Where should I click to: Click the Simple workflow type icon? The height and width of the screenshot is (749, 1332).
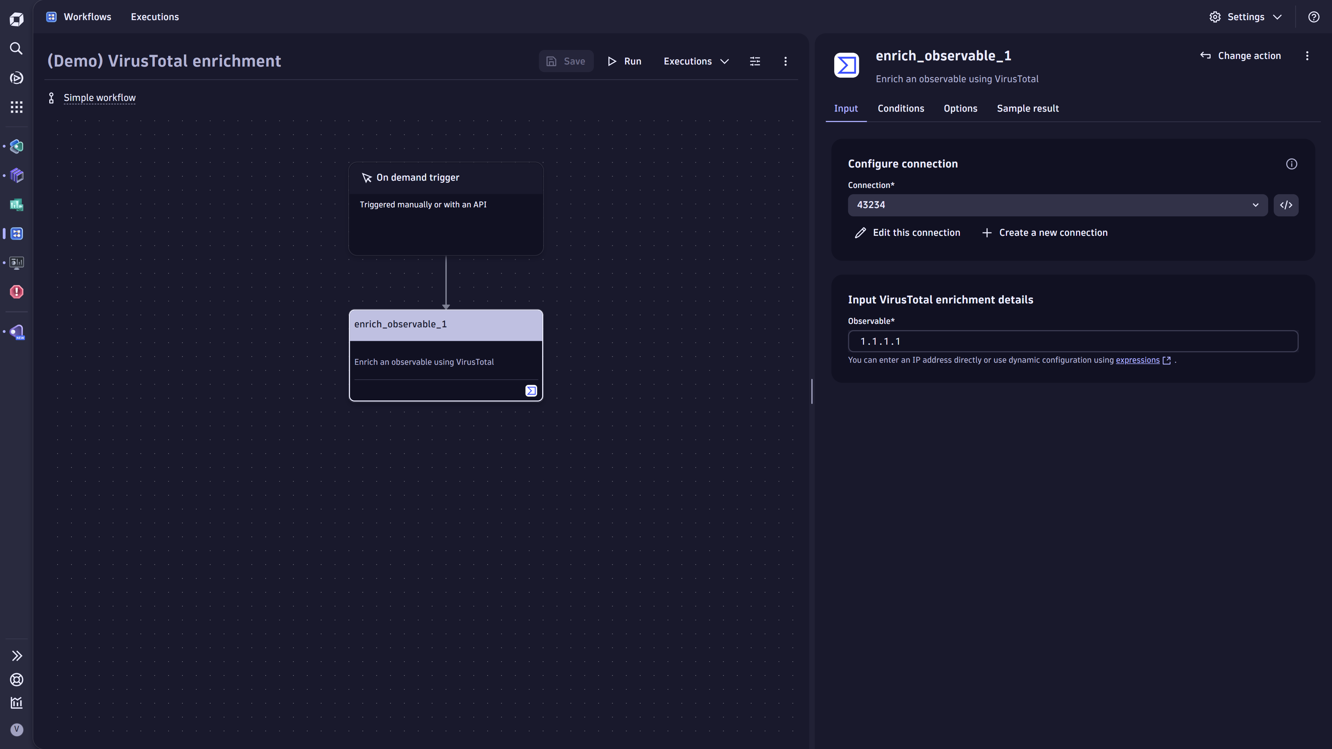[51, 98]
